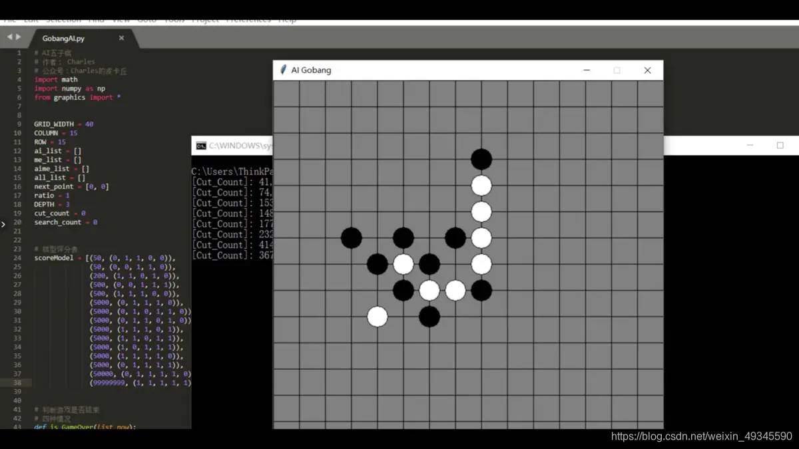Click the code line "search_count = 0"
Screen dimensions: 799x449
(66, 222)
